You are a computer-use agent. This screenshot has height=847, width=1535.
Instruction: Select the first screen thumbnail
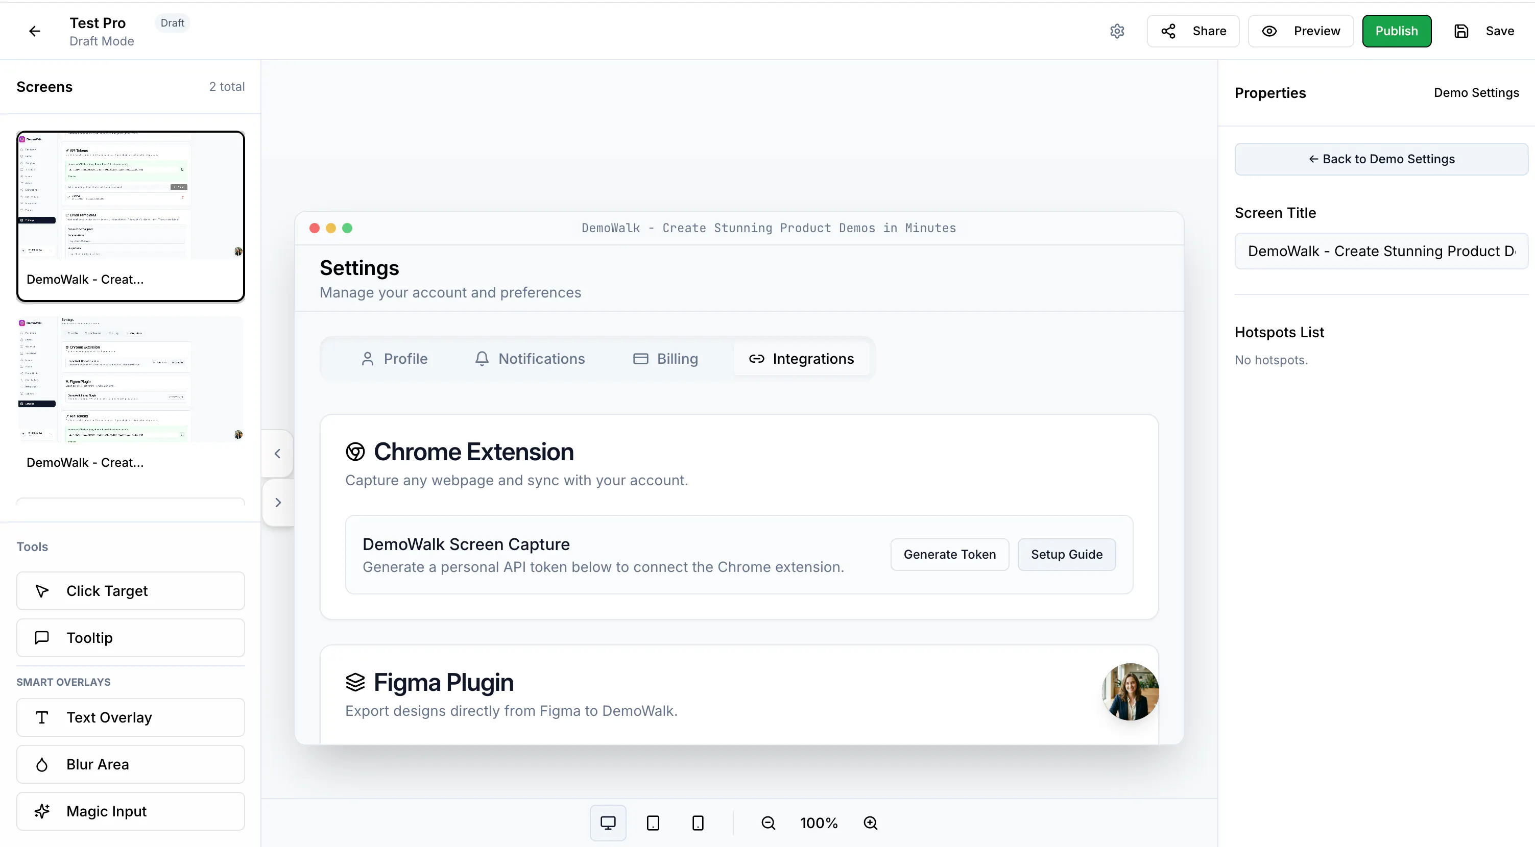point(131,217)
